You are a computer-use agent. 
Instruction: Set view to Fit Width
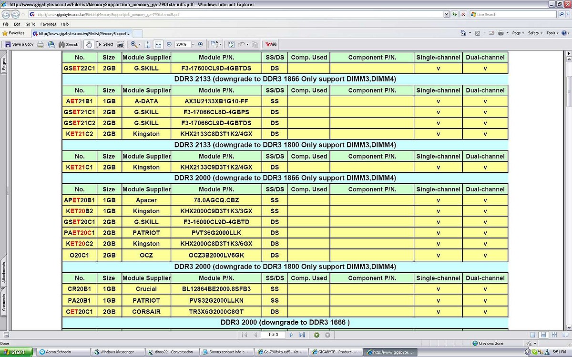158,44
